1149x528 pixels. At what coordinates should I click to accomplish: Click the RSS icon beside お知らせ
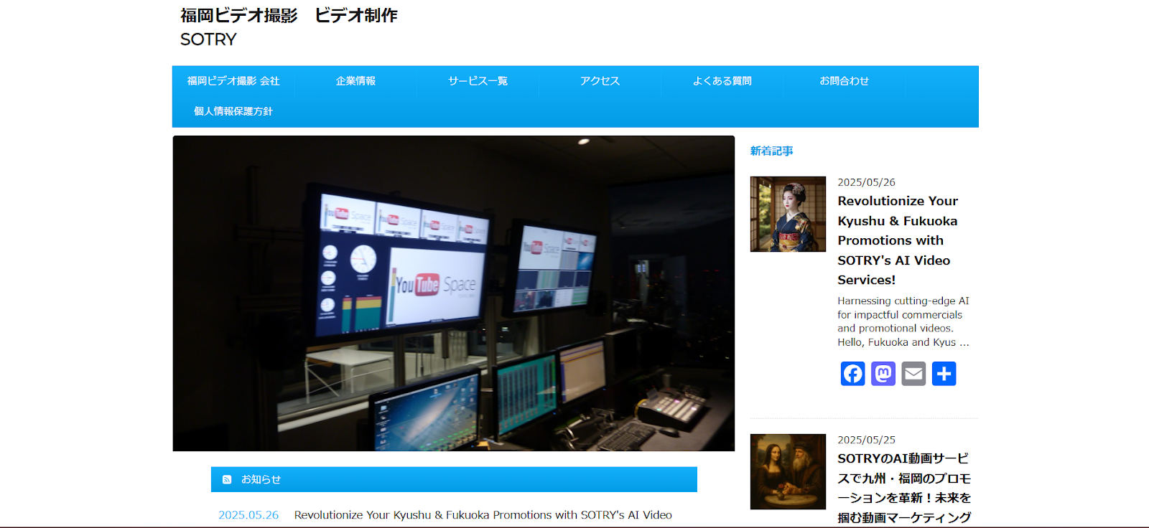tap(227, 479)
